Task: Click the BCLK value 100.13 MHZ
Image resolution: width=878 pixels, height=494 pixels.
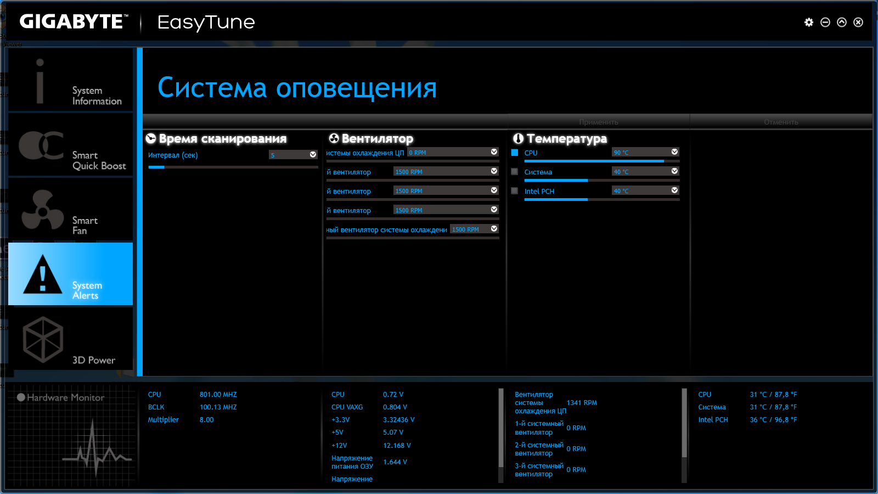Action: tap(218, 407)
